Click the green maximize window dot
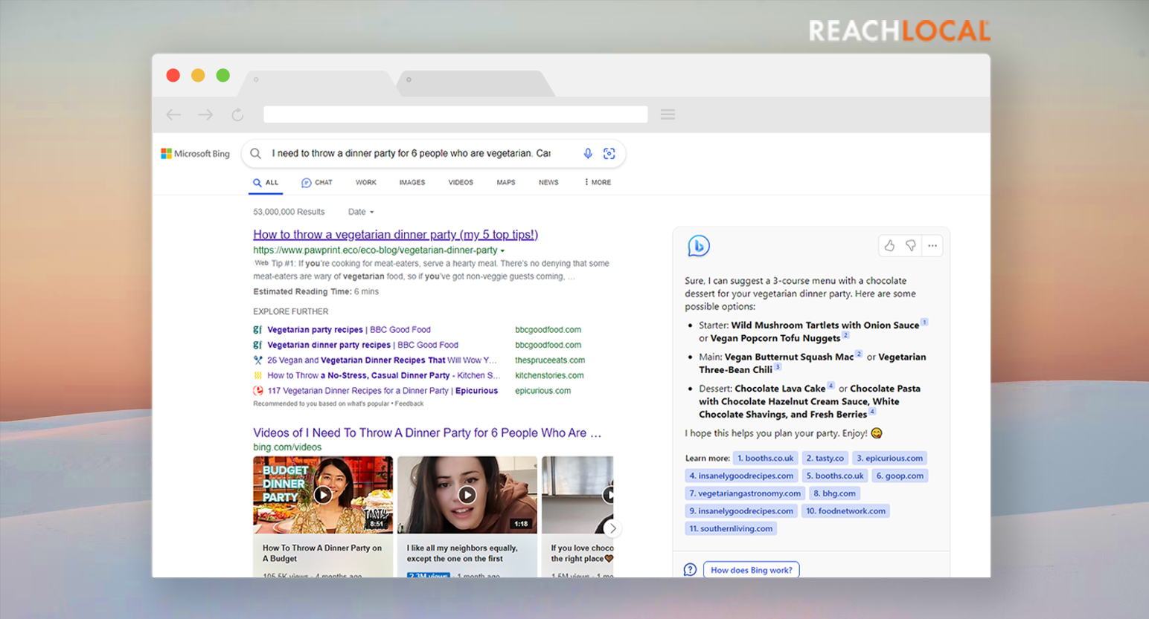 click(x=223, y=75)
